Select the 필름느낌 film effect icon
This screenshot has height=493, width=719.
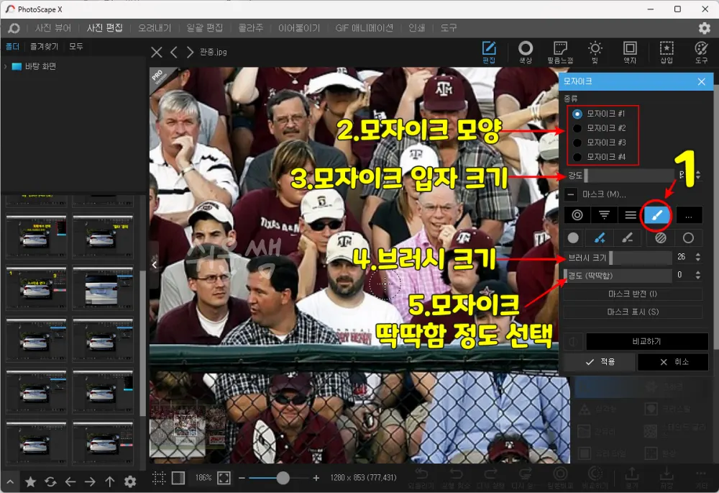point(561,51)
